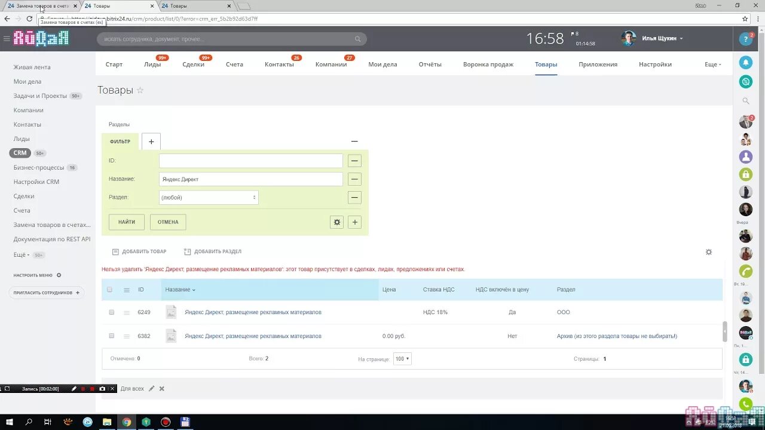Bookmark this page with star icon

click(x=745, y=19)
